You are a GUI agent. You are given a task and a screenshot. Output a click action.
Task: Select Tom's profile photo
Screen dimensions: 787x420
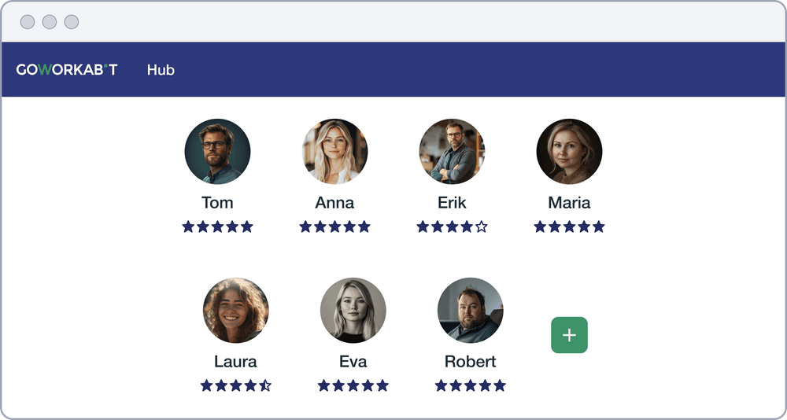(217, 152)
